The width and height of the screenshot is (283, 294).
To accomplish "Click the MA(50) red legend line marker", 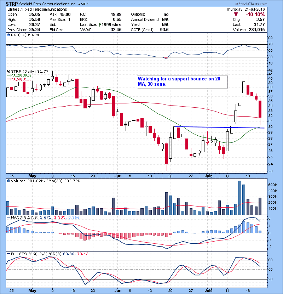I will click(x=8, y=79).
